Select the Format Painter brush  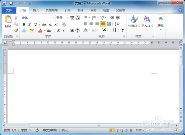coord(16,30)
